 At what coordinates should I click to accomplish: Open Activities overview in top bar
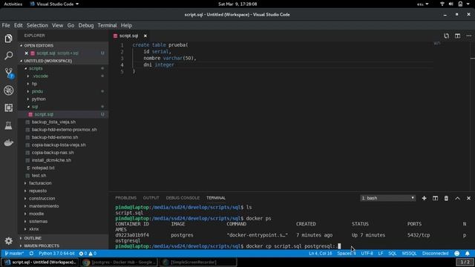pyautogui.click(x=13, y=4)
